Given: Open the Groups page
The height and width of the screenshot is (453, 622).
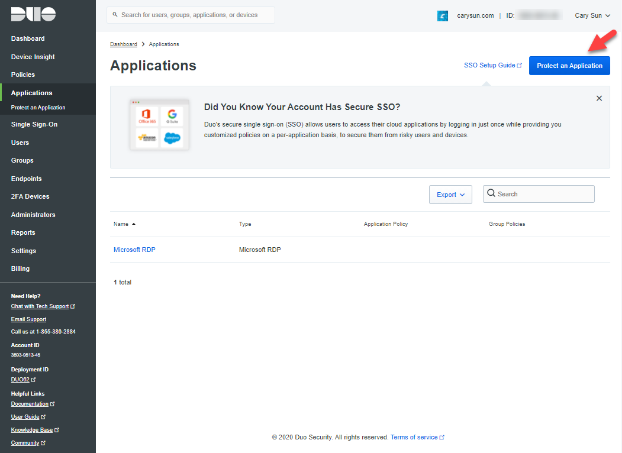Looking at the screenshot, I should [x=22, y=160].
